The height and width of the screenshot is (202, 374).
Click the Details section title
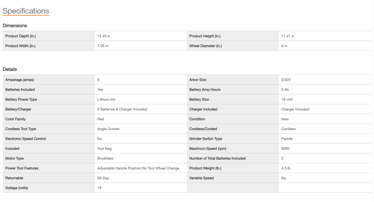10,69
